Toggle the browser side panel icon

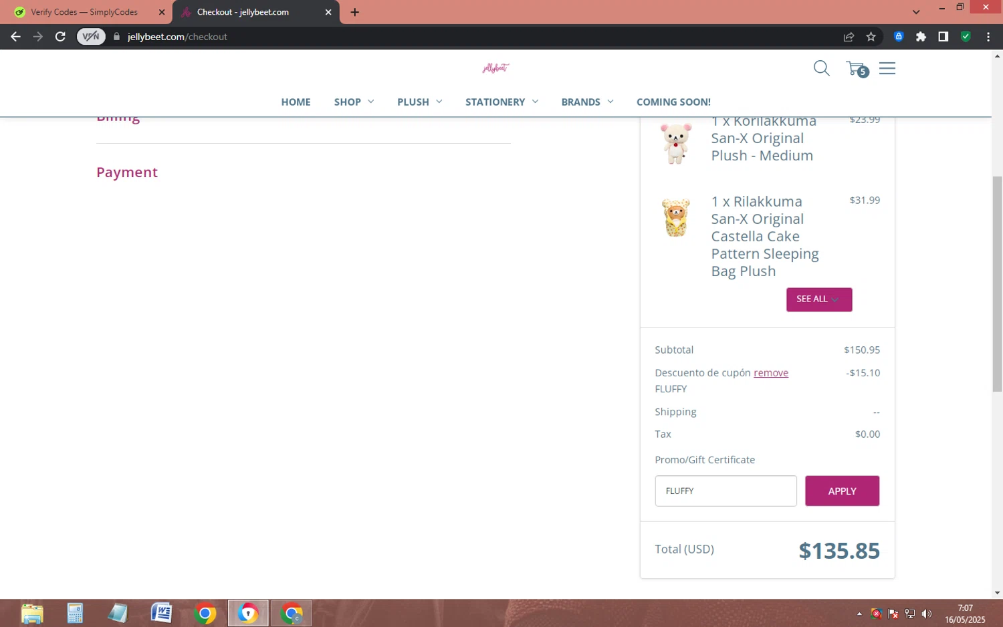click(x=943, y=37)
